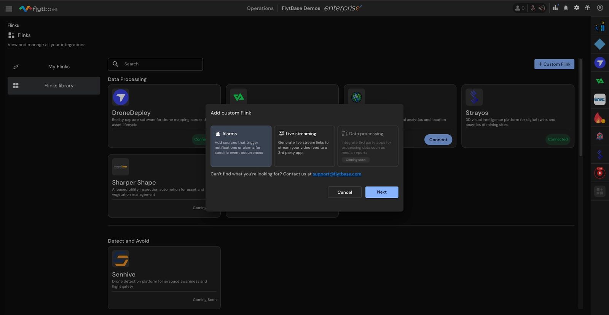Click the Alarms siren icon
609x315 pixels.
click(218, 134)
